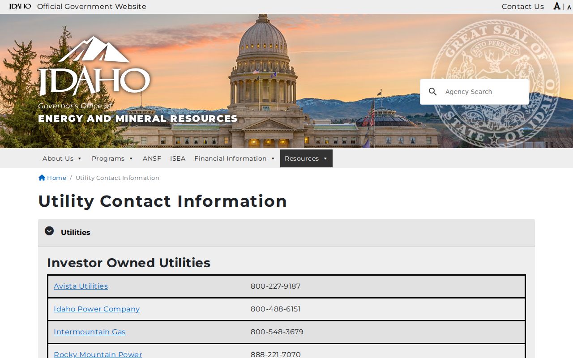This screenshot has width=573, height=358.
Task: Select phone number 888-221-7070
Action: click(x=276, y=354)
